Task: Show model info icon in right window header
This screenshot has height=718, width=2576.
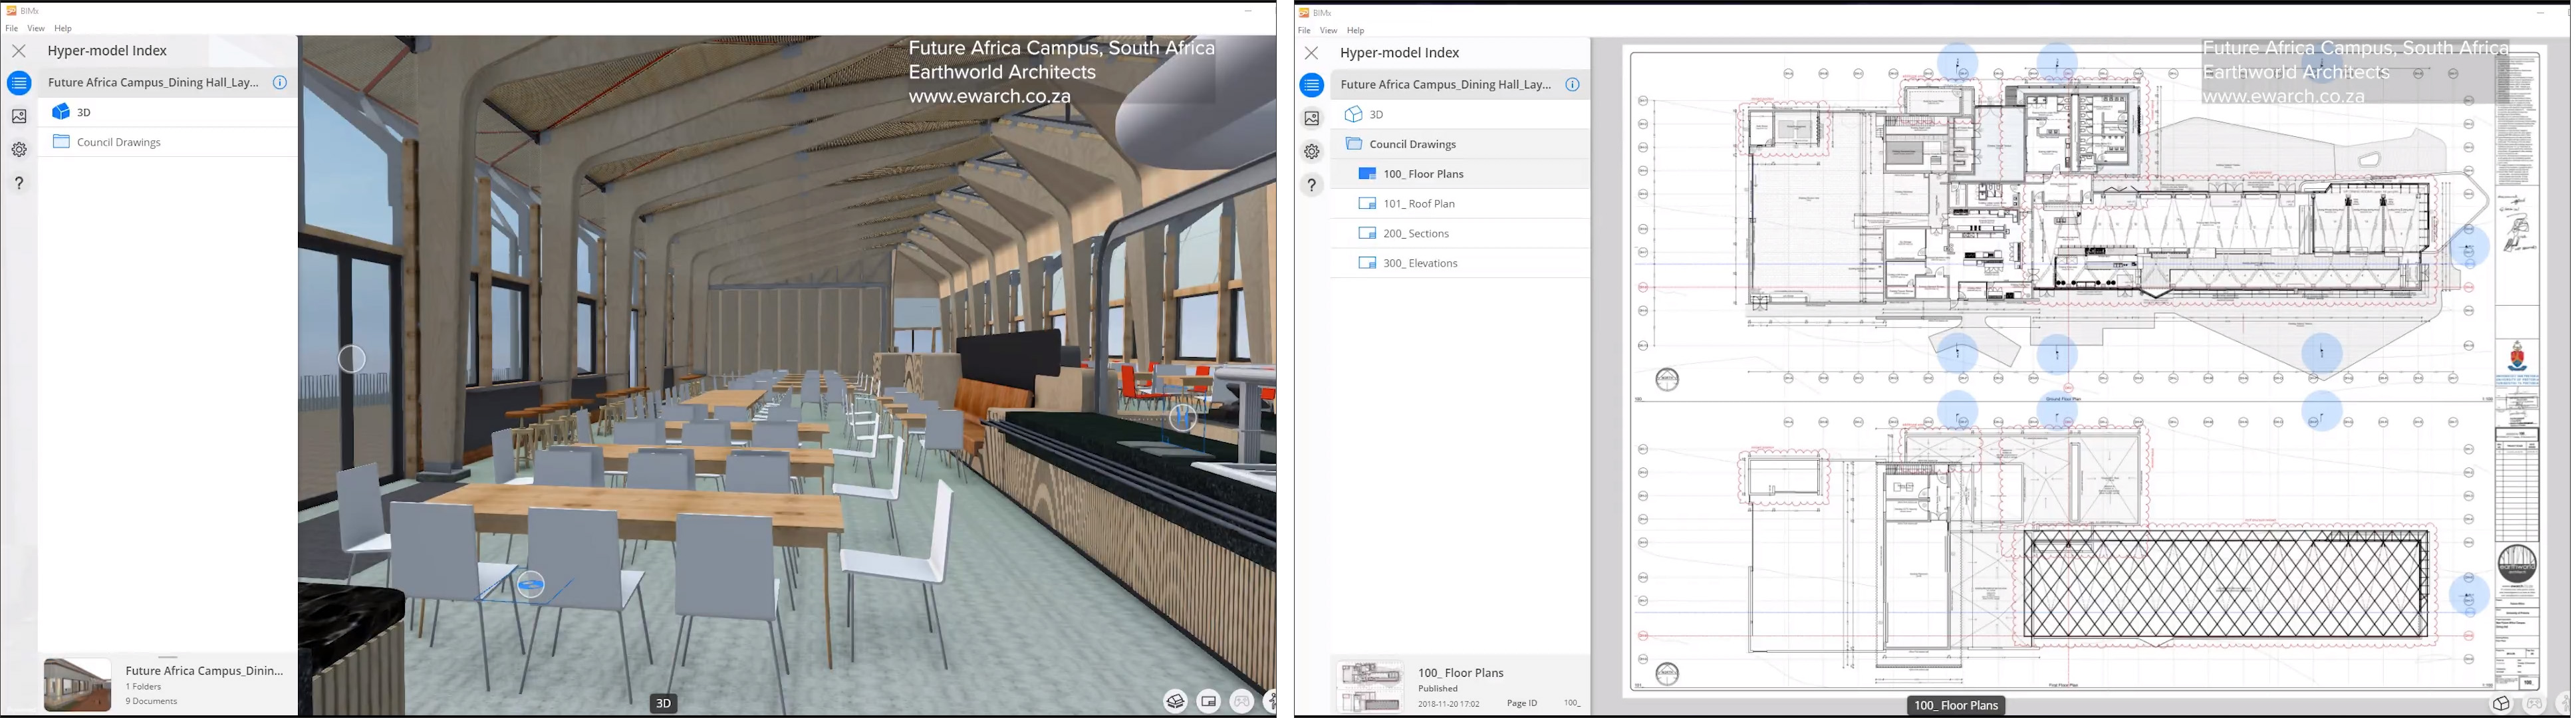Action: [x=1573, y=85]
